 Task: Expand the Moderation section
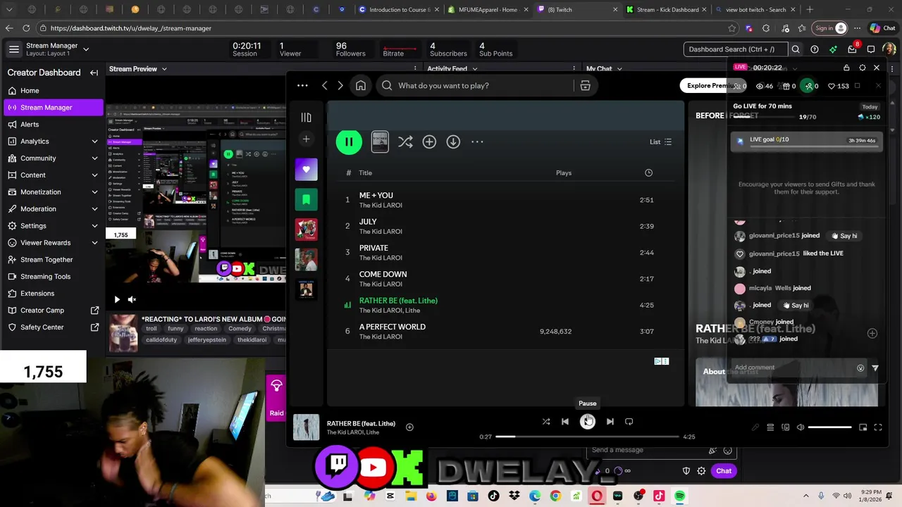coord(53,209)
